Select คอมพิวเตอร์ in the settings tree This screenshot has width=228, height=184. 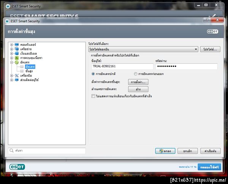[28, 44]
